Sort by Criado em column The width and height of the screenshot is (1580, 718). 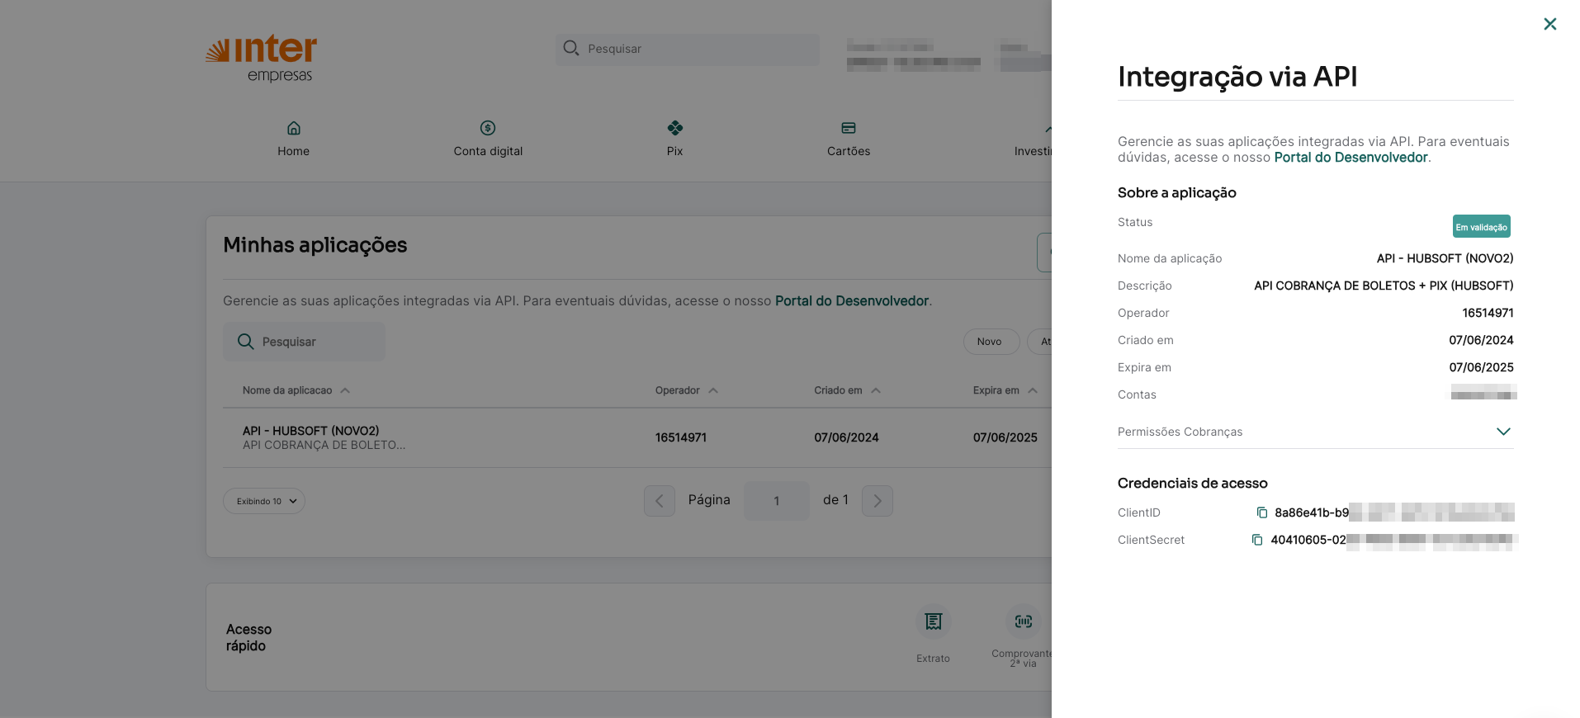pyautogui.click(x=847, y=390)
